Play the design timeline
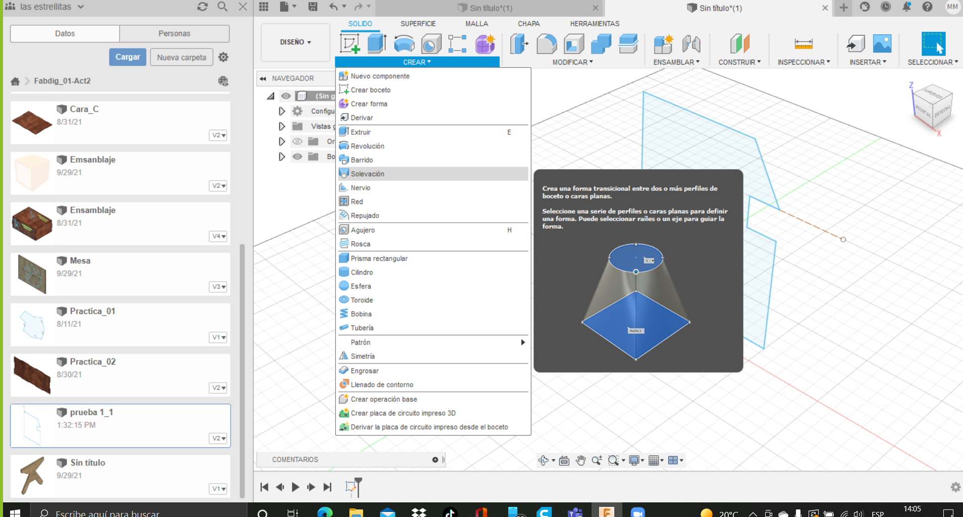Image resolution: width=963 pixels, height=517 pixels. coord(295,487)
